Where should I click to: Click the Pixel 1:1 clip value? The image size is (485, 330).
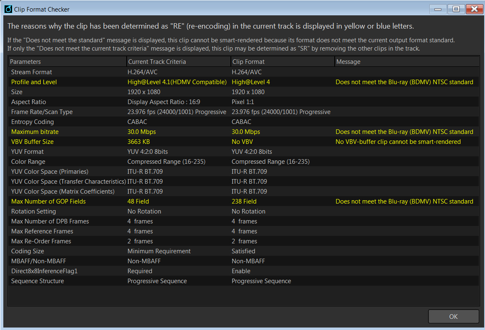coord(243,102)
